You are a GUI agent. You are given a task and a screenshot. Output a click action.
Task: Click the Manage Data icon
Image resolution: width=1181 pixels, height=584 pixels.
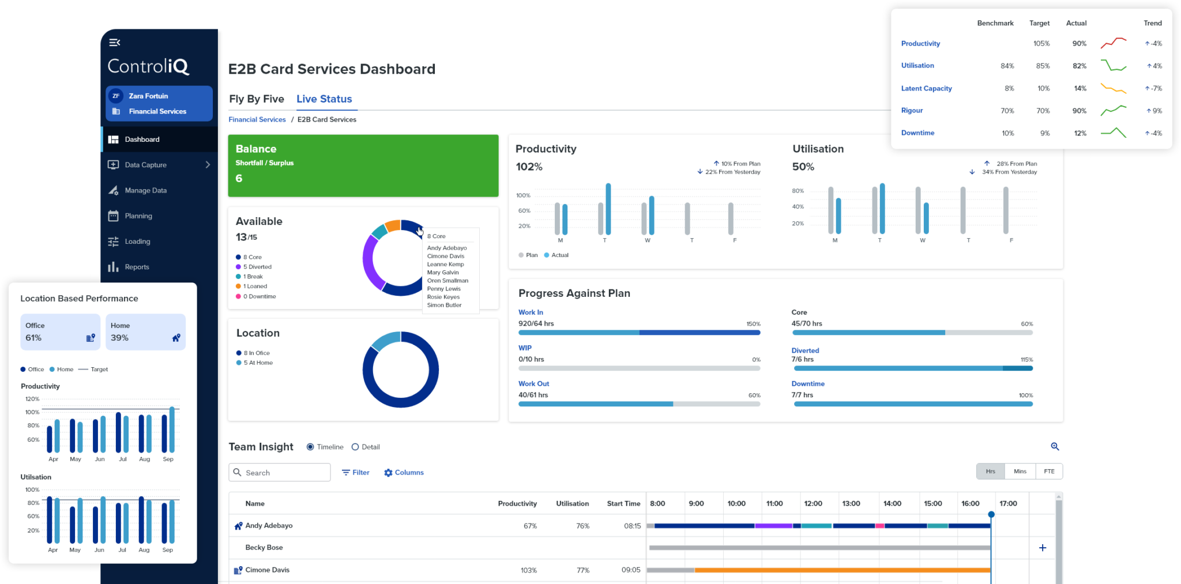113,190
